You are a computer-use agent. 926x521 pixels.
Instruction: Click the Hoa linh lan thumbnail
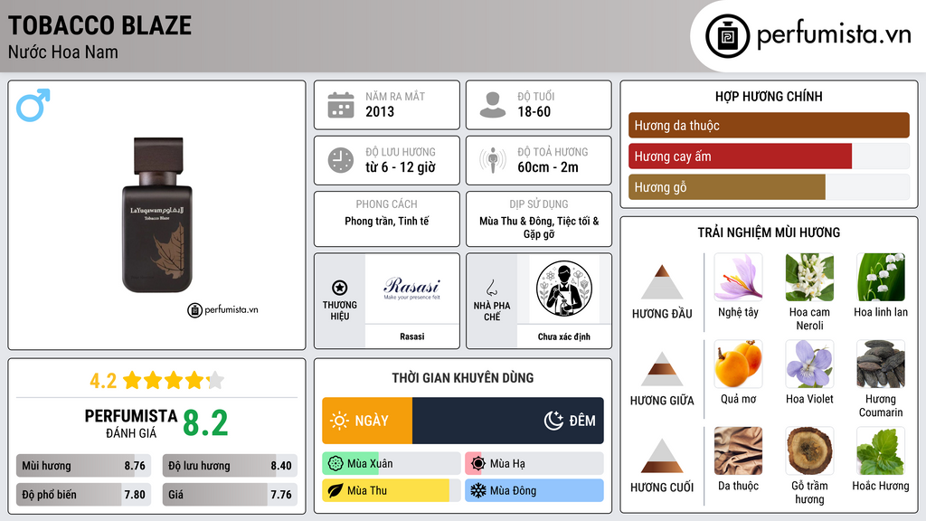click(x=881, y=278)
